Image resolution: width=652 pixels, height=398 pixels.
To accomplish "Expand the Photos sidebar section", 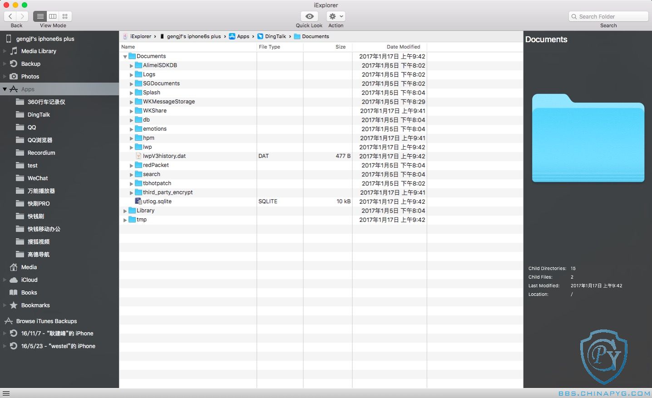I will (5, 76).
